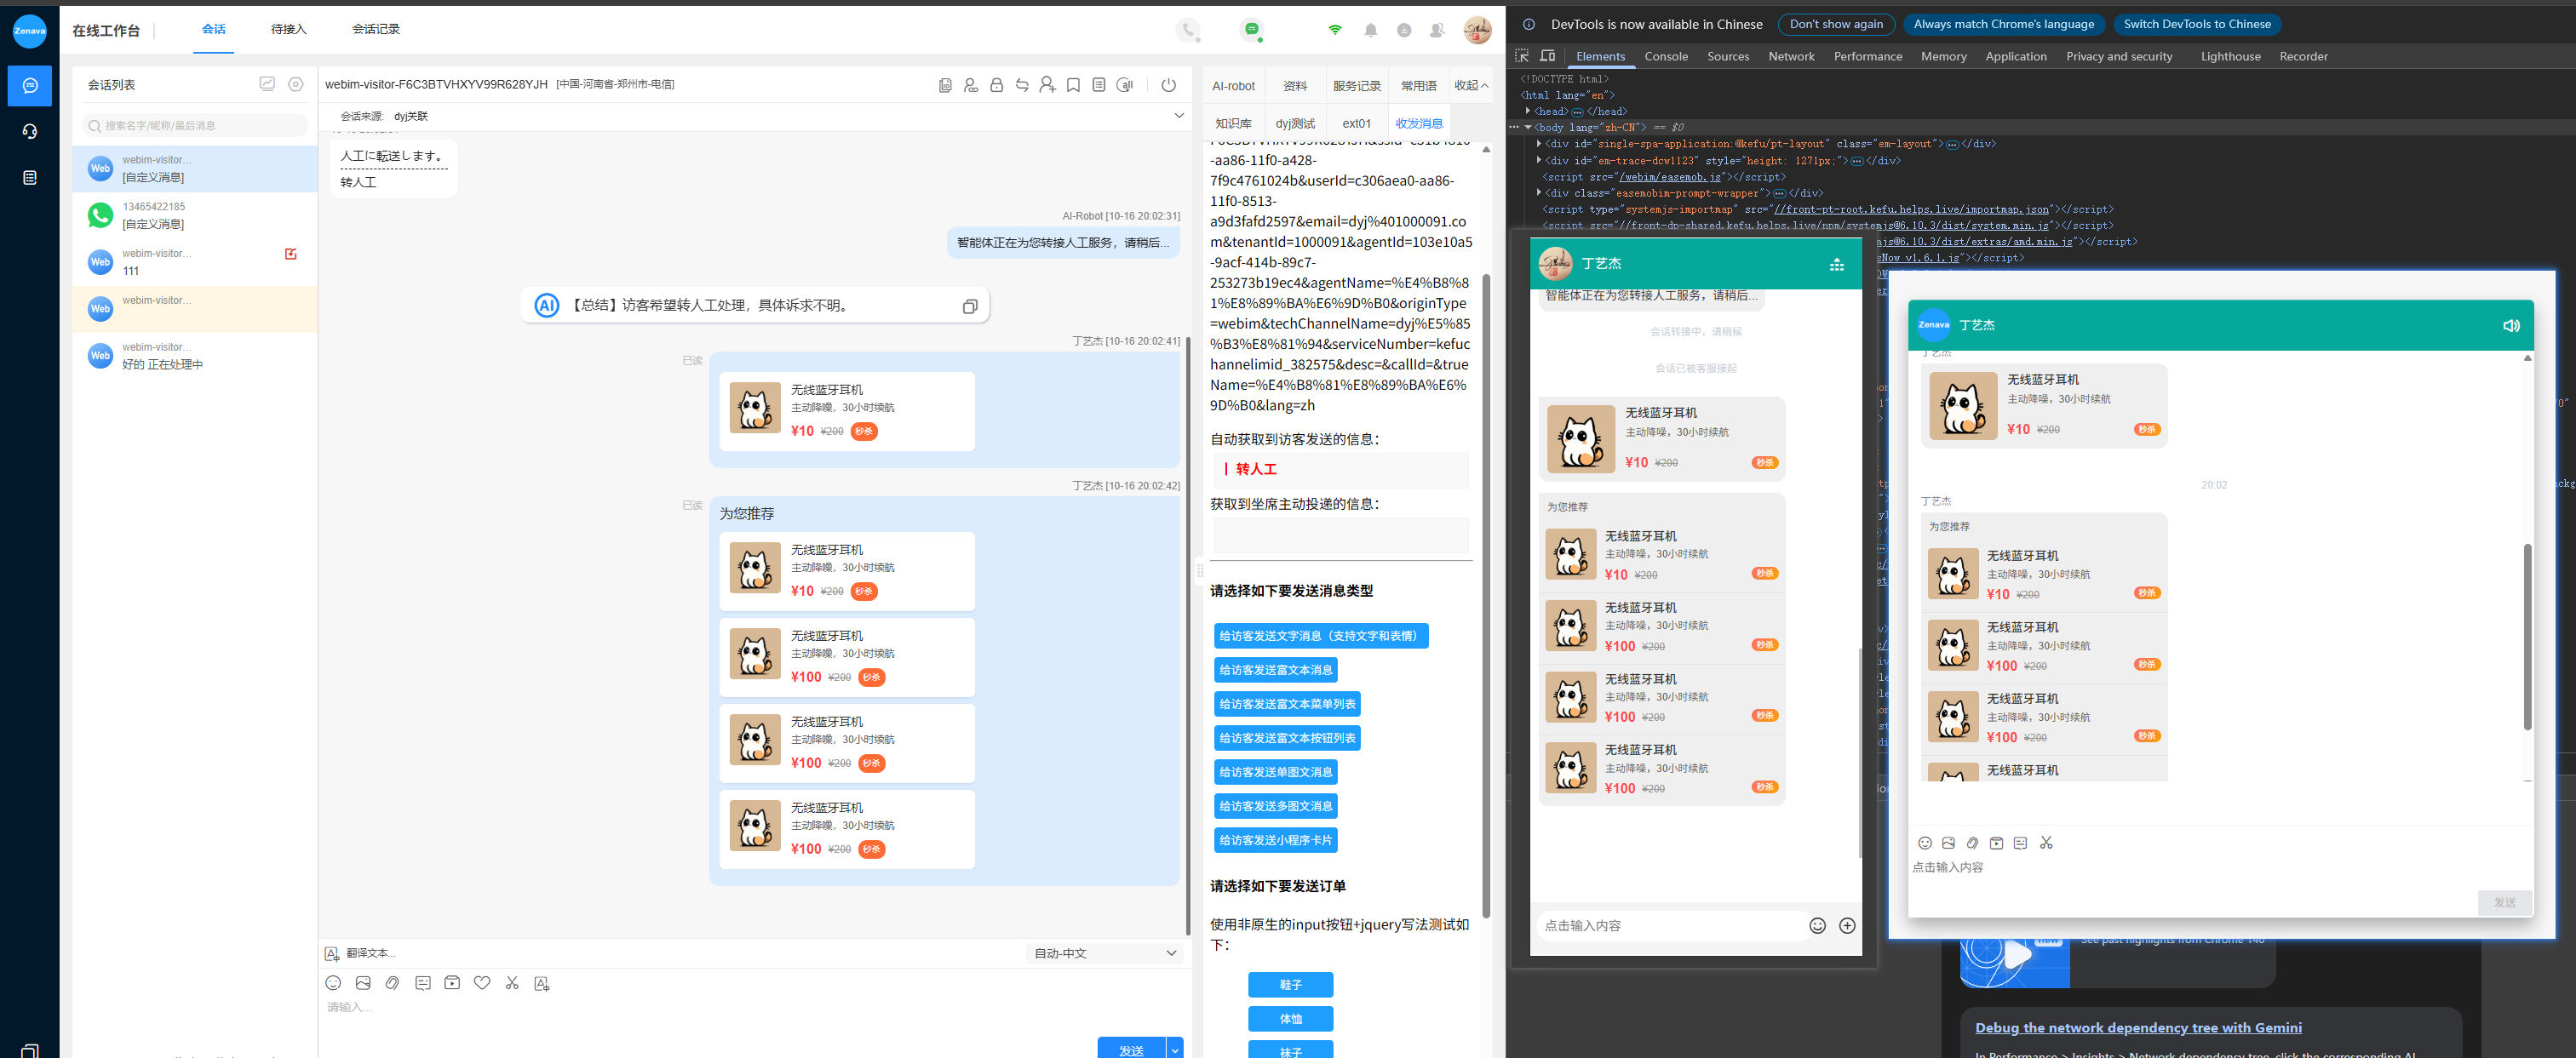Click Switch DevTools to Chinese button

tap(2196, 24)
